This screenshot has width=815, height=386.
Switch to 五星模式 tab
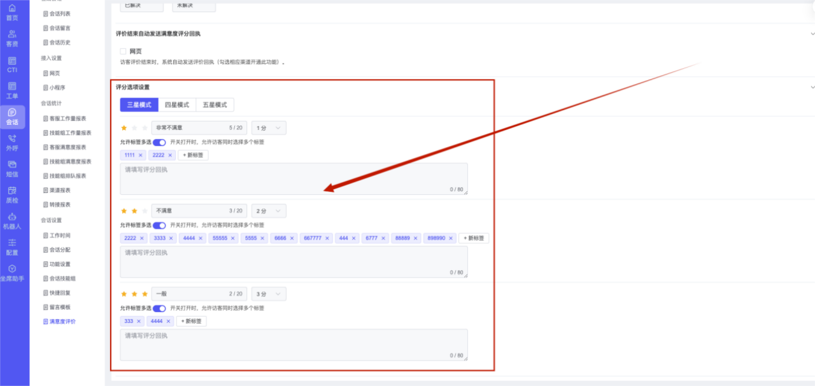tap(215, 105)
